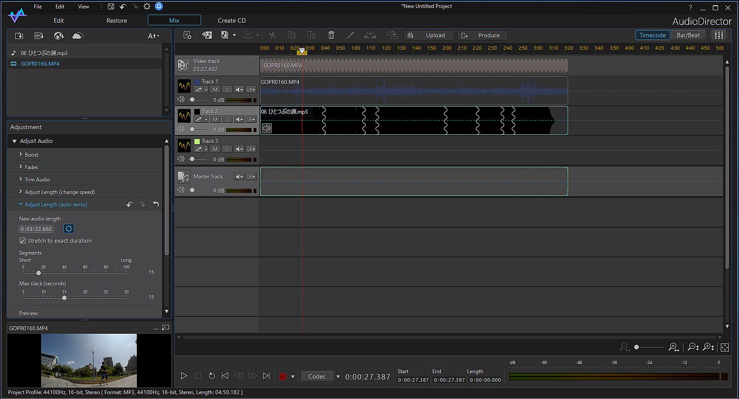The width and height of the screenshot is (739, 399).
Task: Expand the Boost adjustment section
Action: click(31, 155)
